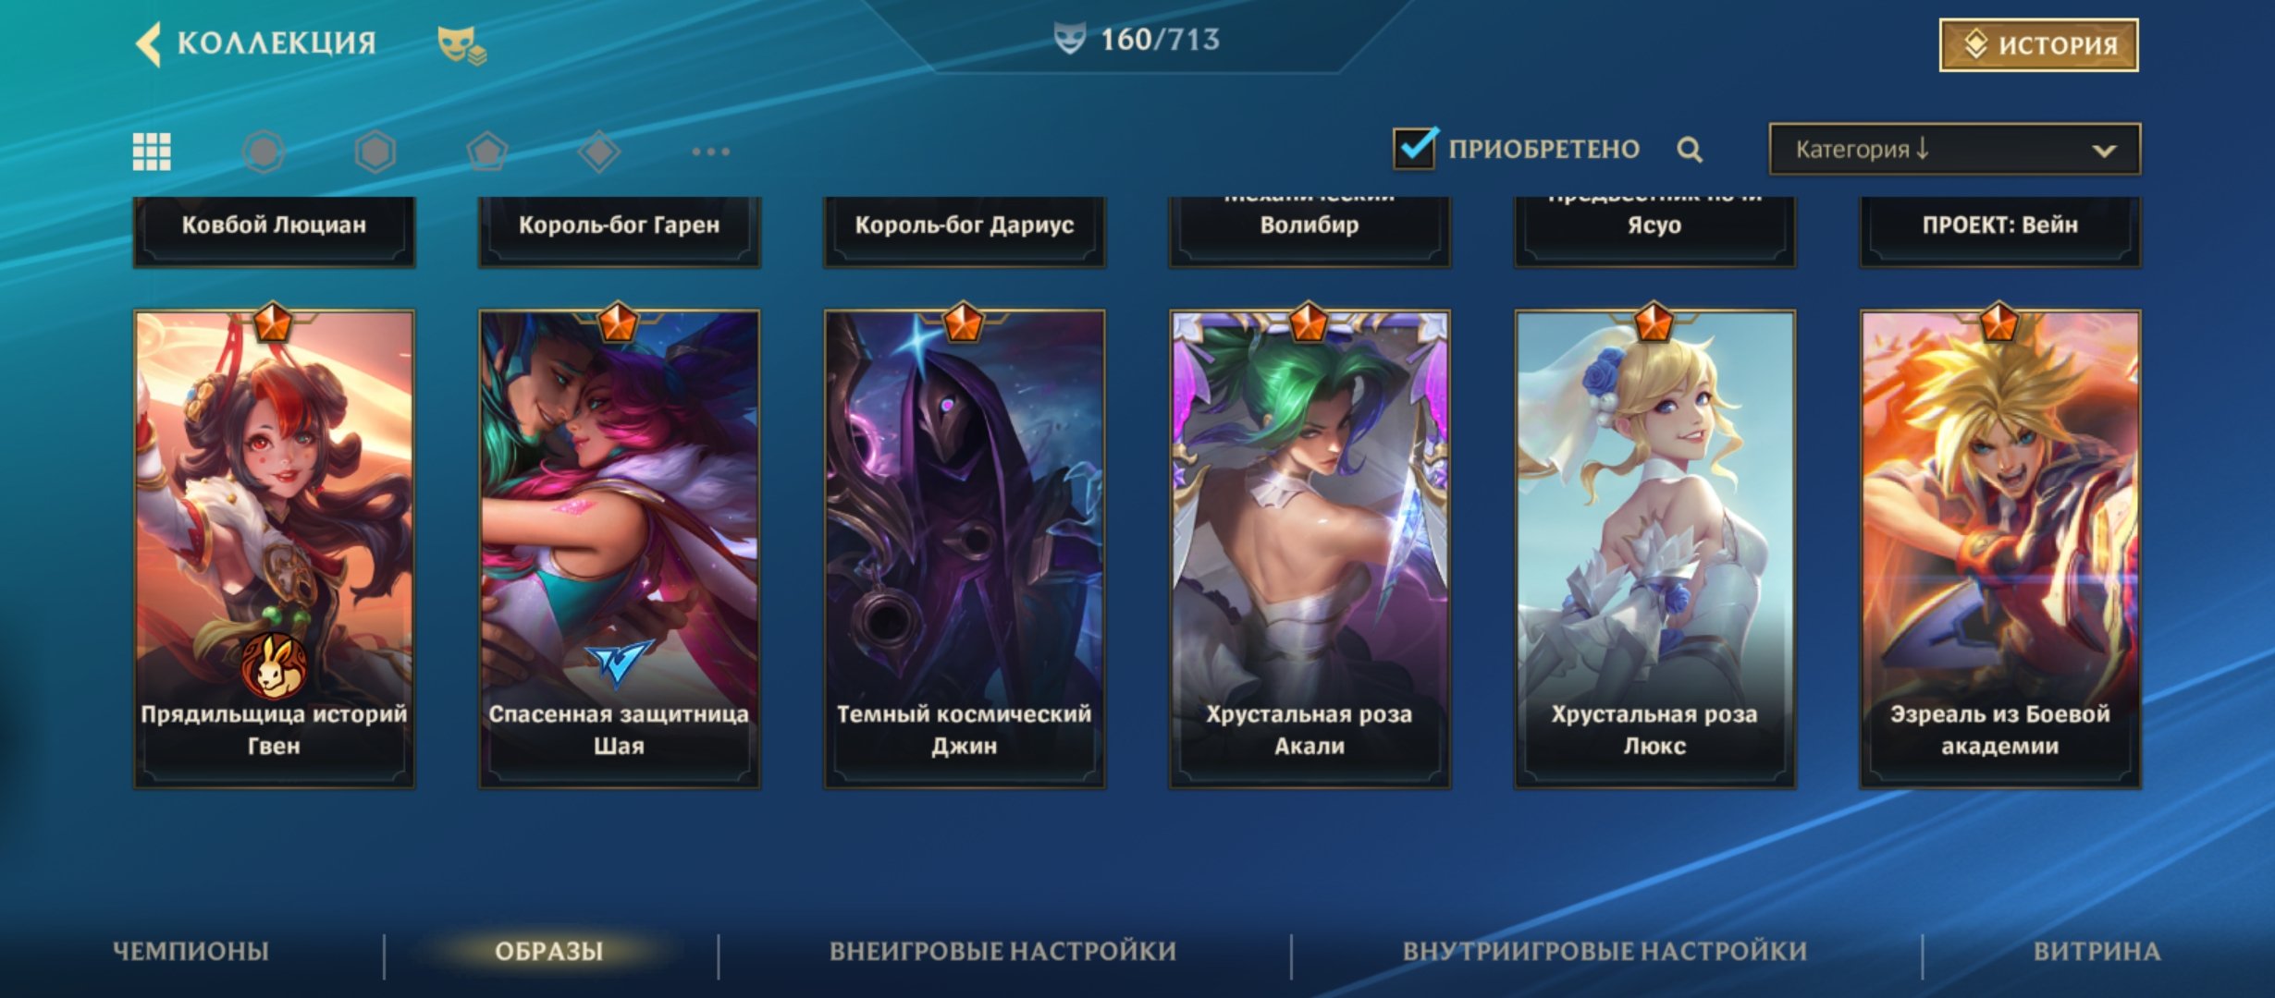Viewport: 2275px width, 998px height.
Task: Open the three-dots more filters icon
Action: point(710,152)
